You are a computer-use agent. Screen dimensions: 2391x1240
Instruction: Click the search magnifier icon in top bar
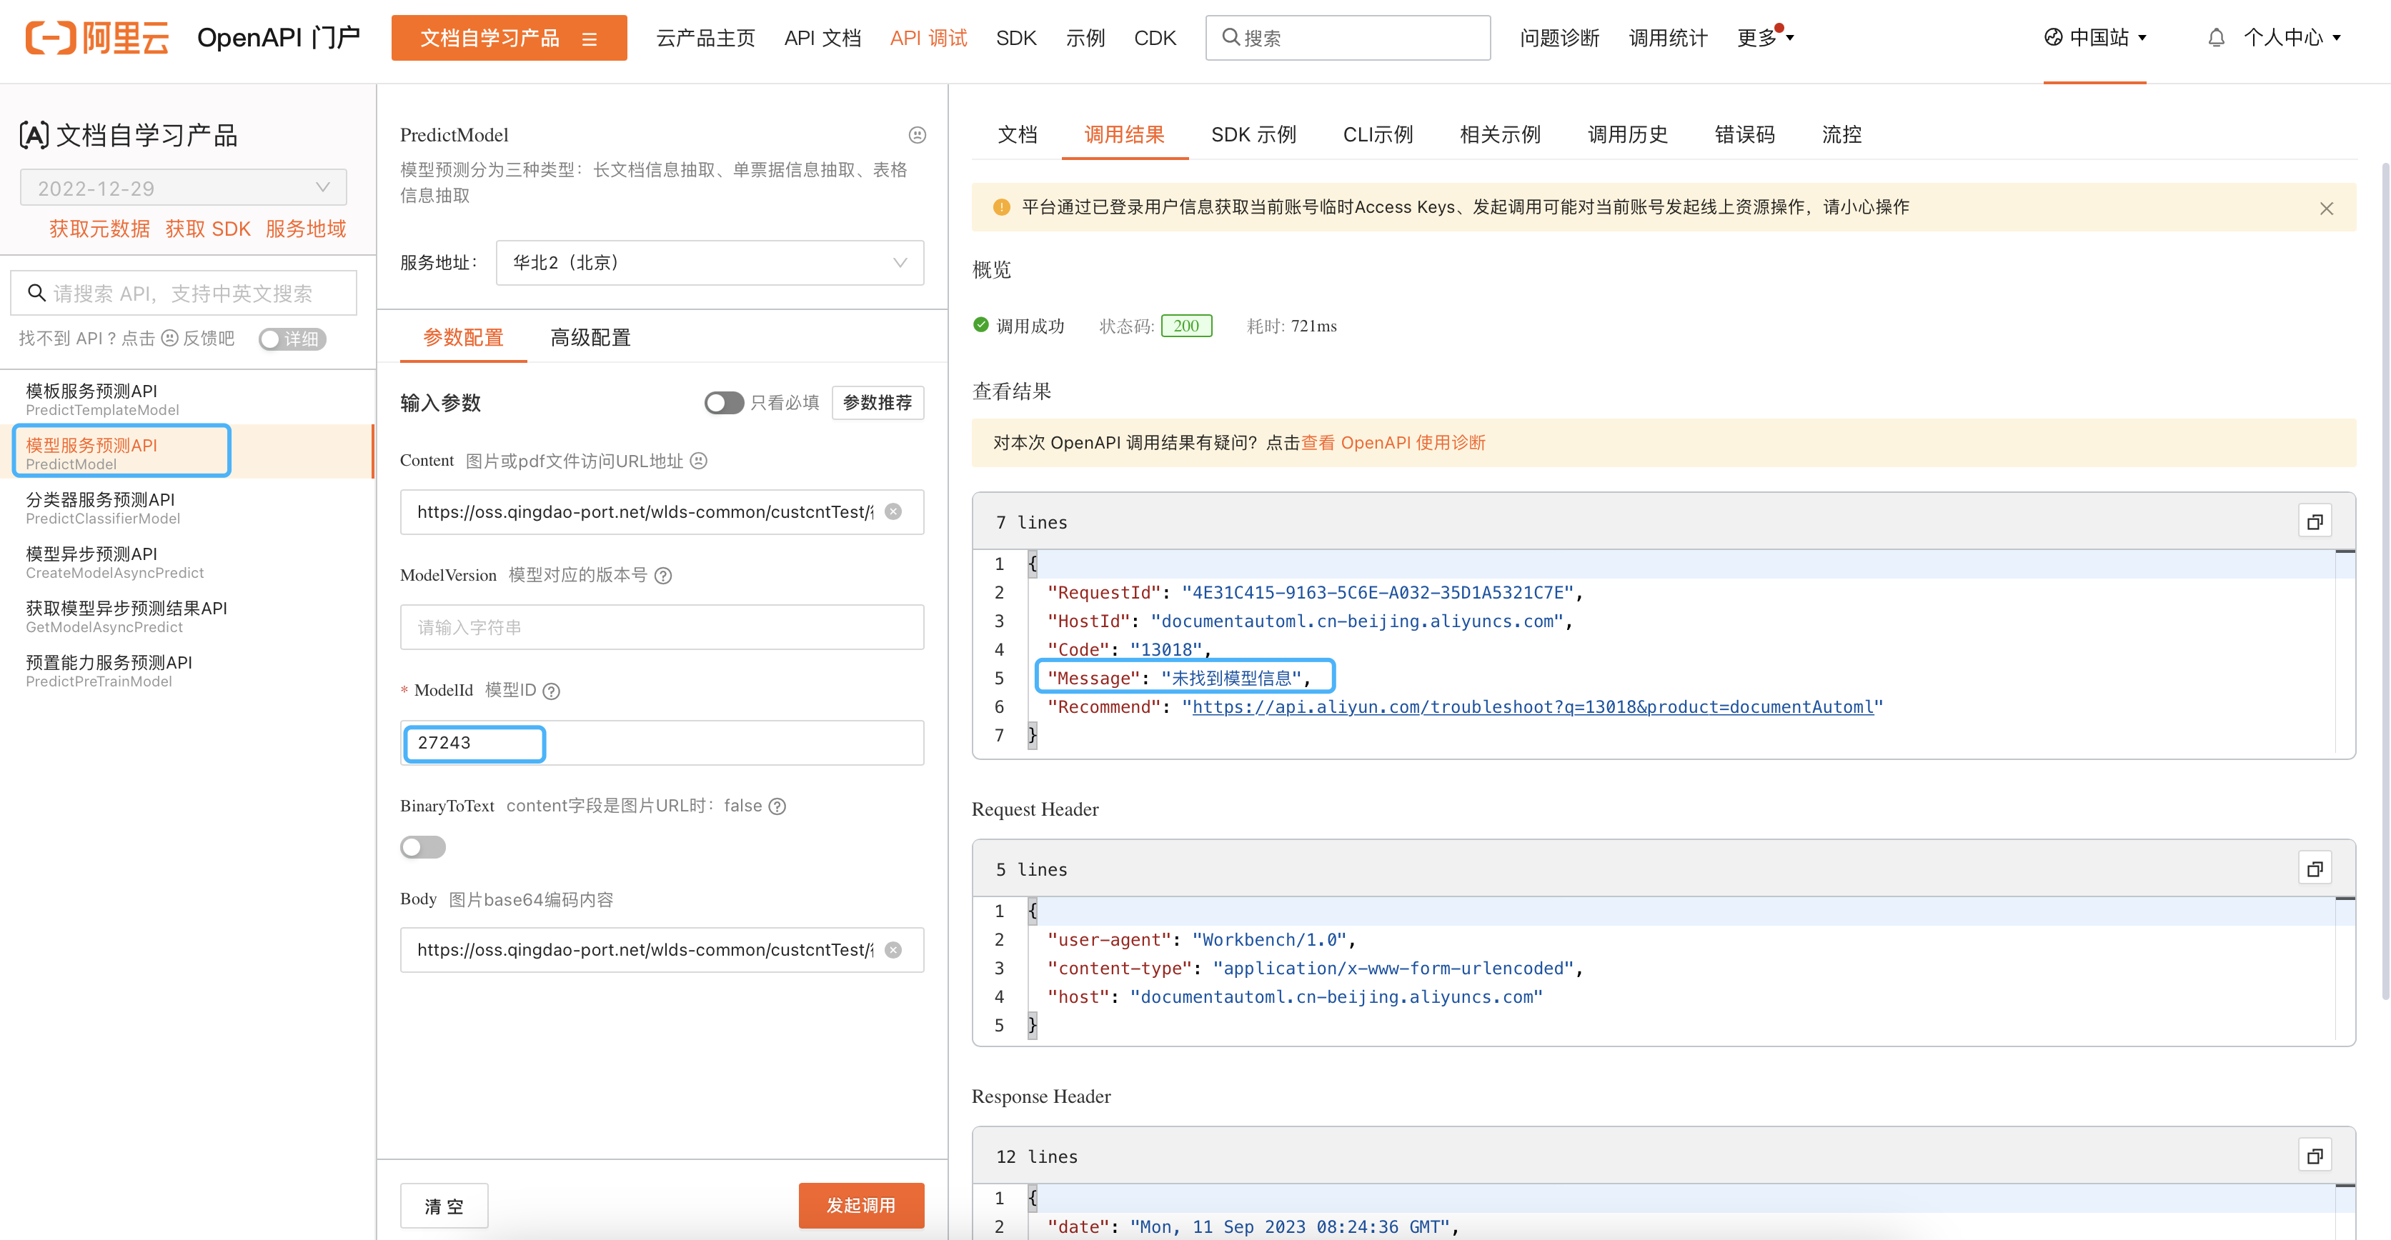(1231, 37)
